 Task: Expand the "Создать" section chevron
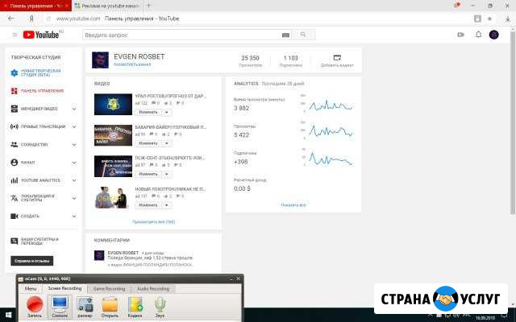pos(74,217)
